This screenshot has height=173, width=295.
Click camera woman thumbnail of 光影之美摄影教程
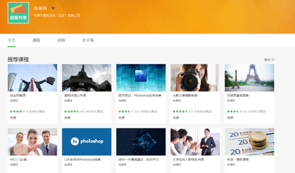(195, 78)
